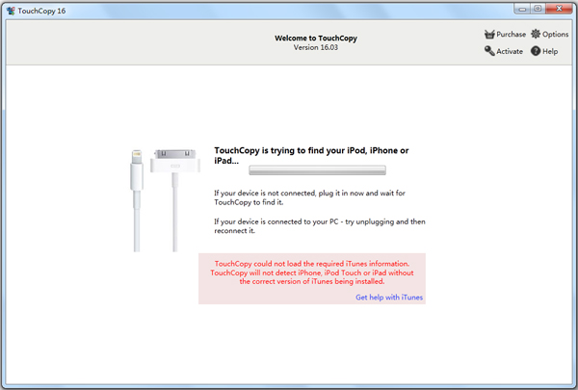
Task: Click the 'TouchCopy 16' window title
Action: pos(41,11)
